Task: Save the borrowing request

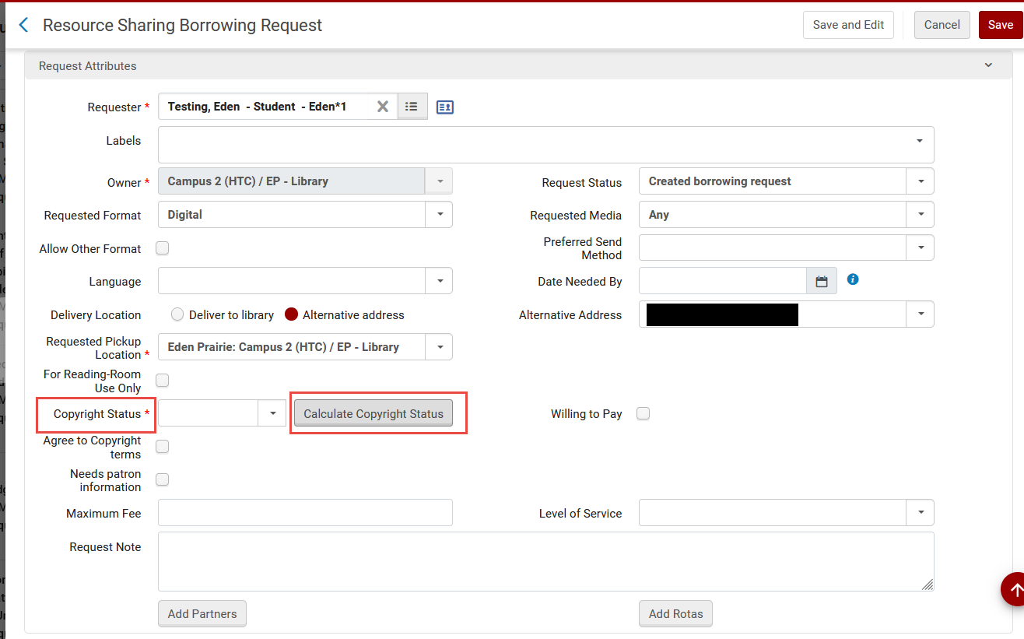Action: pyautogui.click(x=1001, y=25)
